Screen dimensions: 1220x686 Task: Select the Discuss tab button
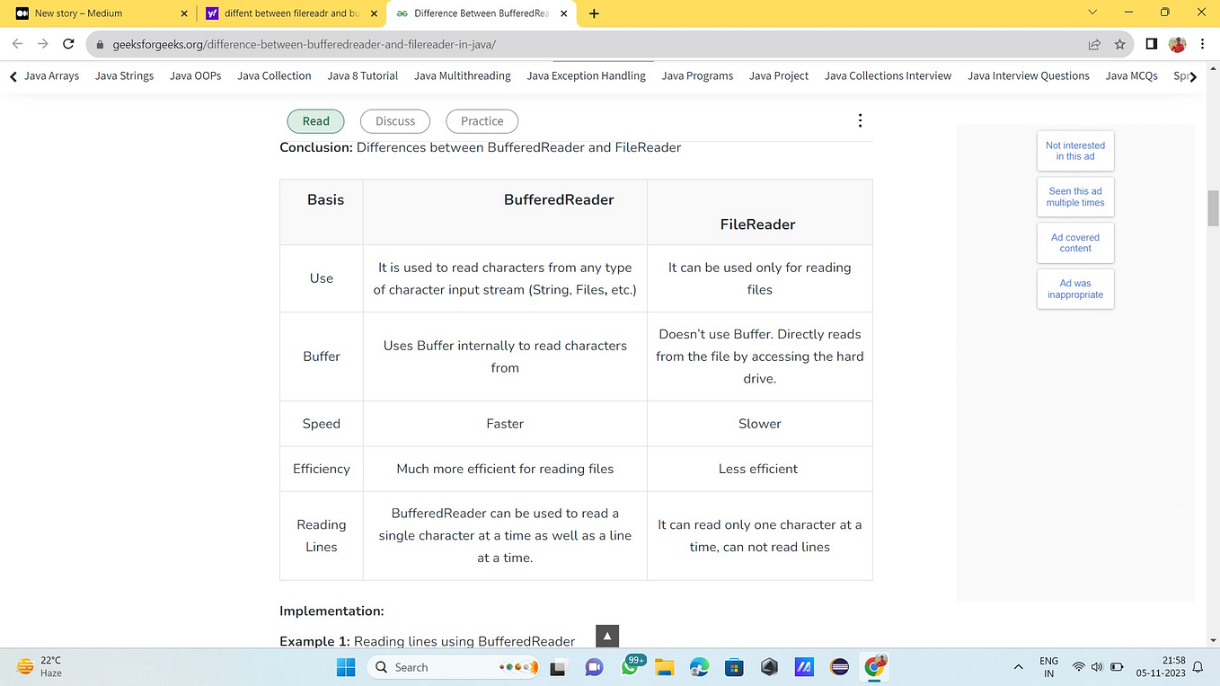395,121
